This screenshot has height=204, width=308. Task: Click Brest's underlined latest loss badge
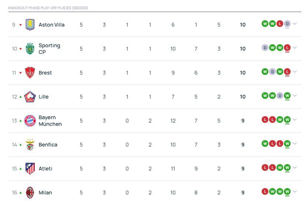pos(287,72)
